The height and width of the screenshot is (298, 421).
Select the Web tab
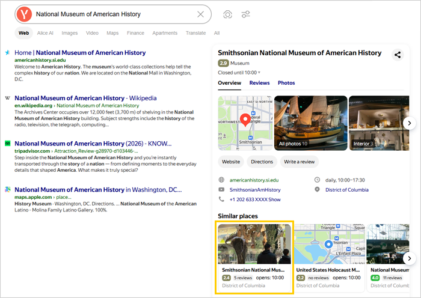23,33
